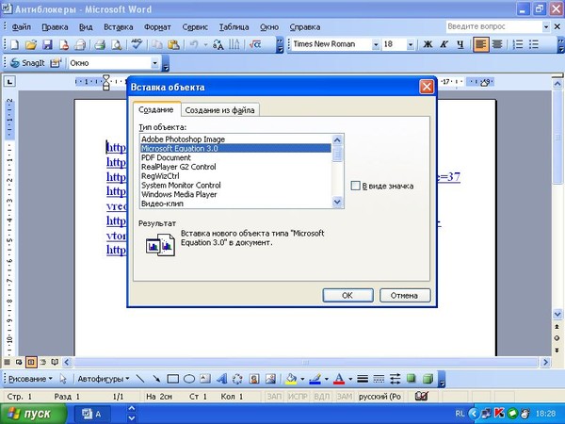
Task: Click the Open folder icon
Action: click(x=31, y=44)
